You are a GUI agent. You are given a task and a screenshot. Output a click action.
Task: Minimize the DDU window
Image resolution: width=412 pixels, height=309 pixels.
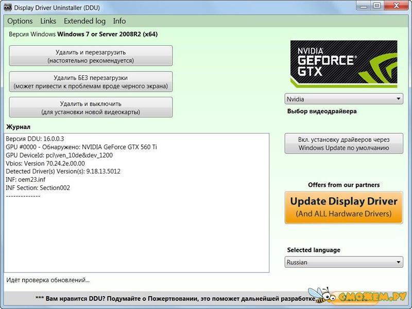click(x=364, y=6)
